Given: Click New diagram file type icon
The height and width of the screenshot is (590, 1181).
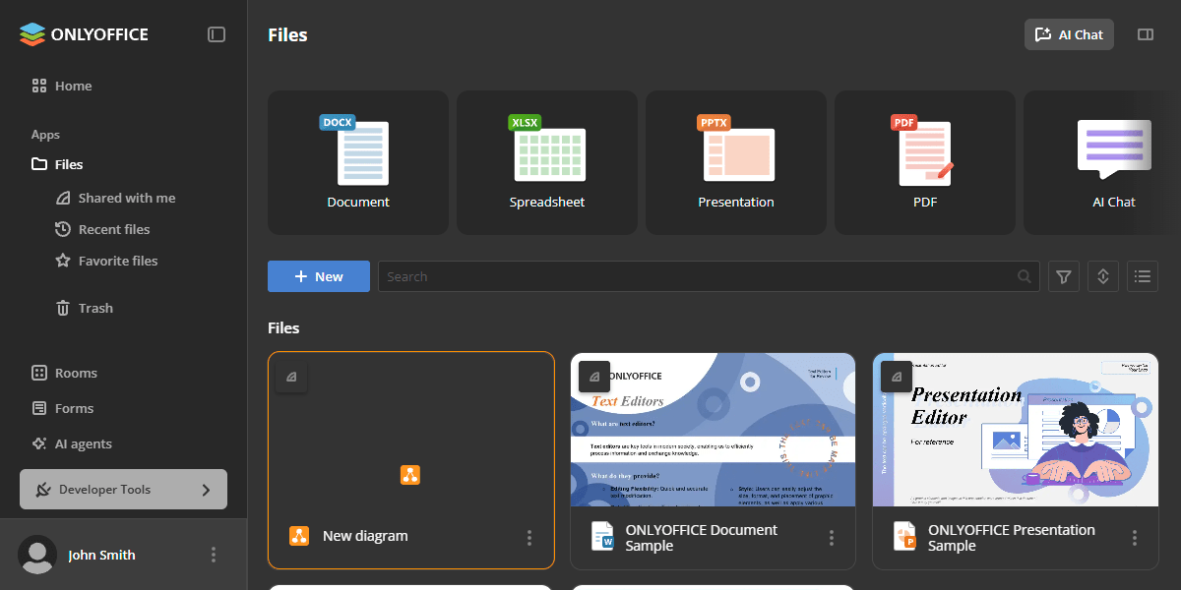Looking at the screenshot, I should click(299, 536).
